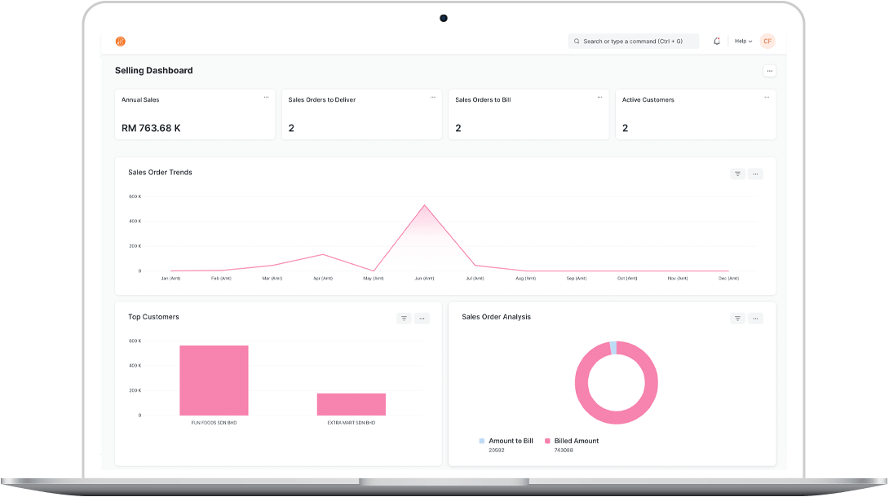Viewport: 889px width, 497px height.
Task: Click the orange app logo icon
Action: pos(121,42)
